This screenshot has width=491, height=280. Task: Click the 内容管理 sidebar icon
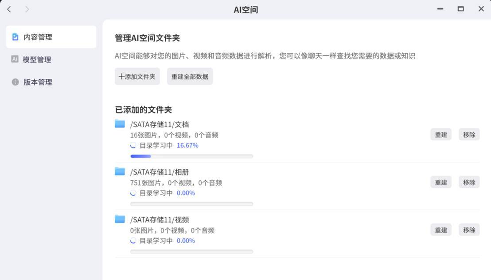pyautogui.click(x=16, y=37)
